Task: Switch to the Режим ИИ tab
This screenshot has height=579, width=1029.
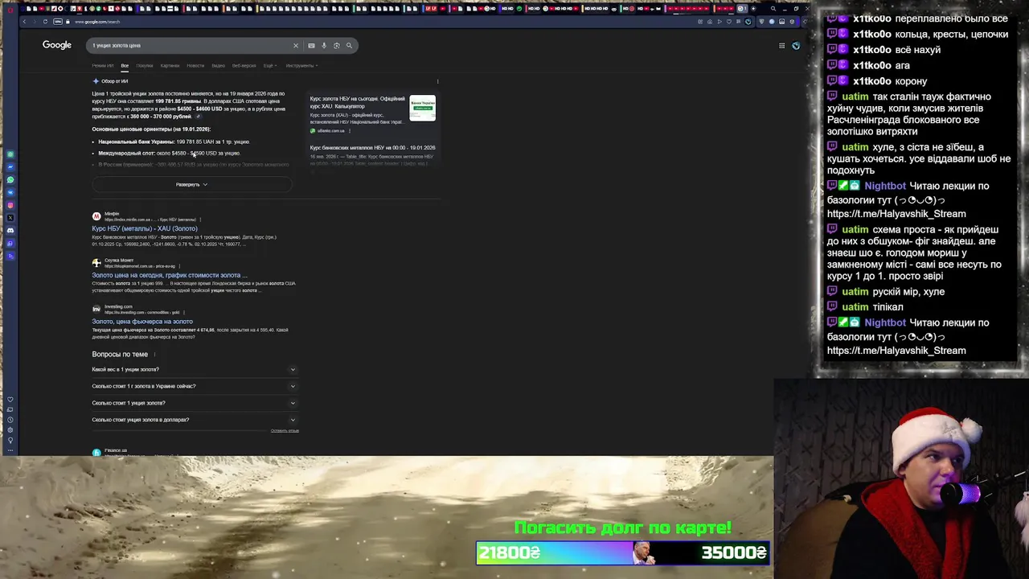Action: tap(102, 66)
